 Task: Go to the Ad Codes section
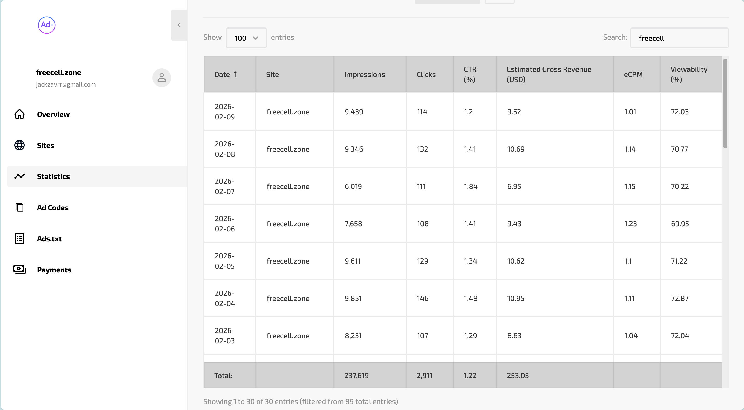coord(52,208)
